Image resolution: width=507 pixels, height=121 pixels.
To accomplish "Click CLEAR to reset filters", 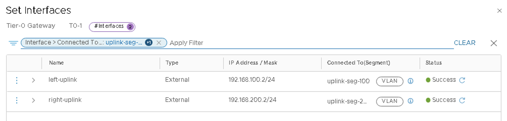I will [465, 43].
